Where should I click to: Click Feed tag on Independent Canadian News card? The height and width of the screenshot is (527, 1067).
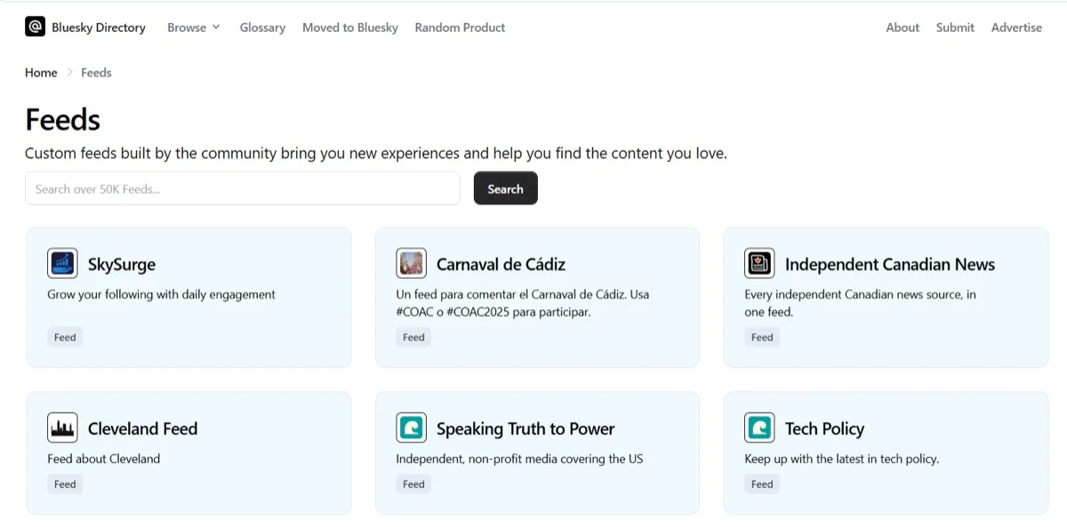[762, 338]
